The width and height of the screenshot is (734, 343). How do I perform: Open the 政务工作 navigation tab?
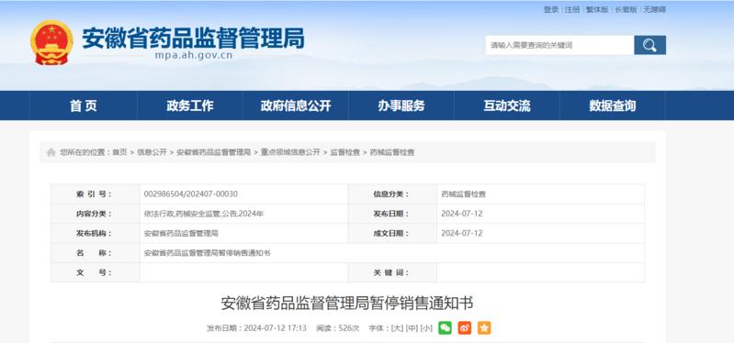click(x=189, y=105)
